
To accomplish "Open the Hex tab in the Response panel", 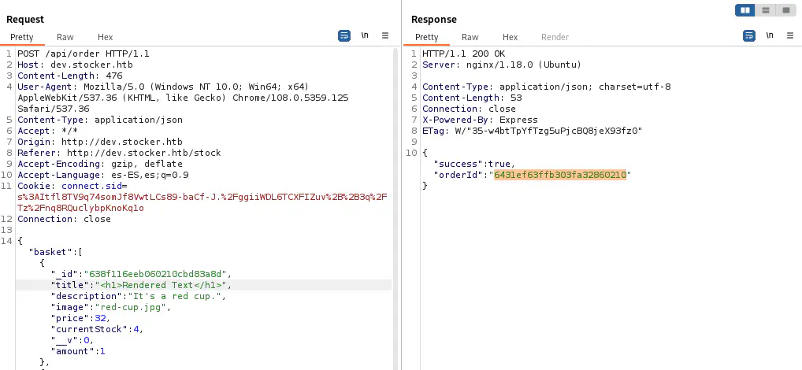I will pyautogui.click(x=511, y=37).
